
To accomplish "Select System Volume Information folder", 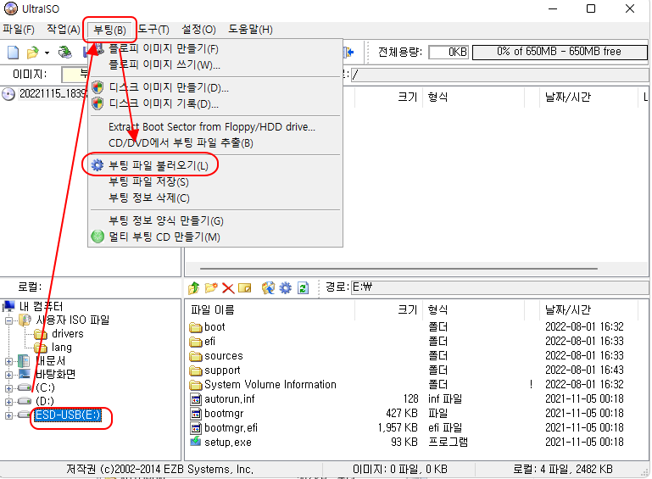I will tap(270, 385).
